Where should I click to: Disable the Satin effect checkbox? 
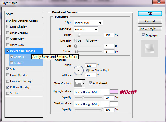[8, 69]
